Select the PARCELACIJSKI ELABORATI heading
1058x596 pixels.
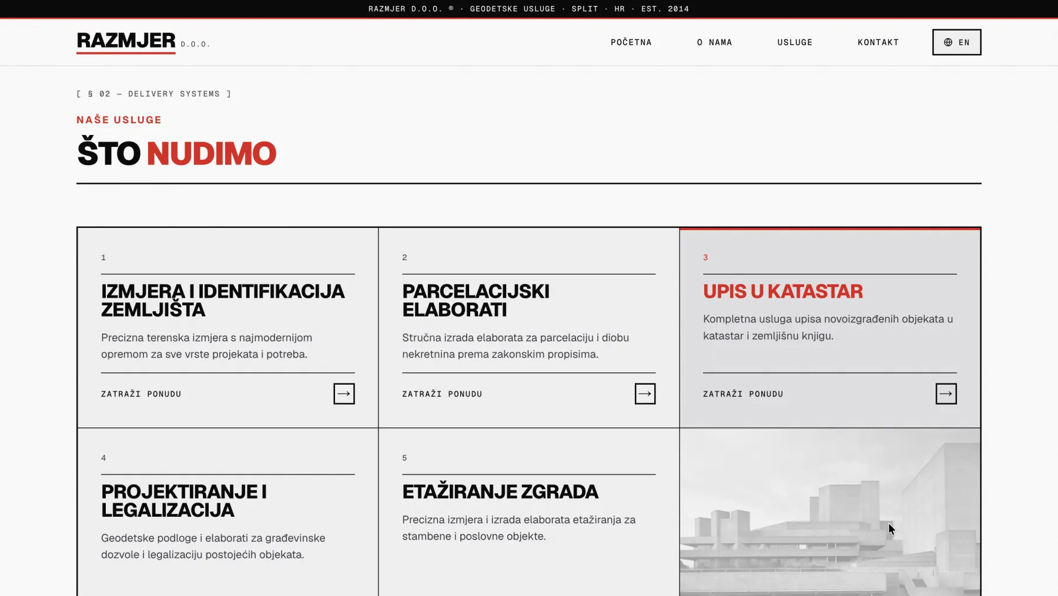476,300
